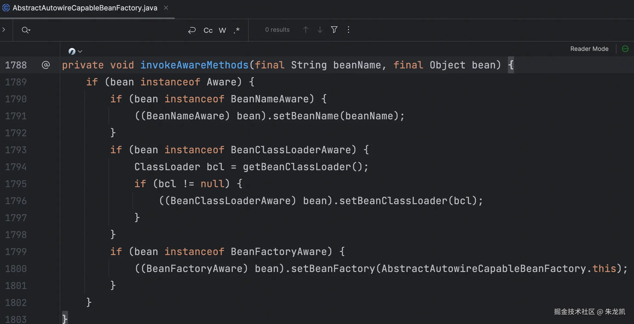
Task: Click the new line icon in search bar
Action: pyautogui.click(x=192, y=30)
